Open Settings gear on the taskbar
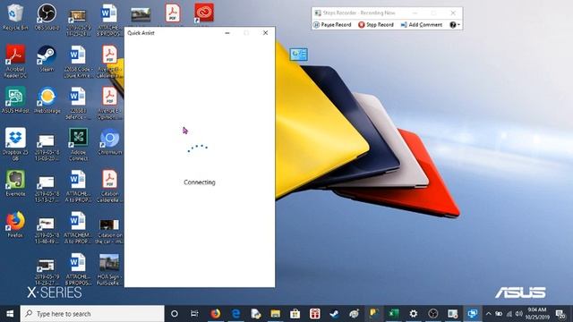 (414, 314)
